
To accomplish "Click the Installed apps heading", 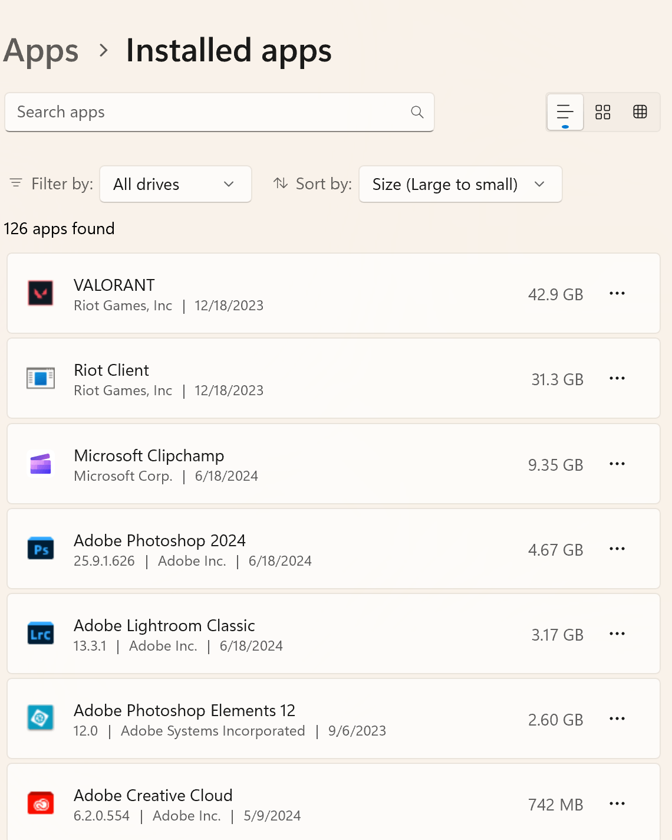I will 229,51.
